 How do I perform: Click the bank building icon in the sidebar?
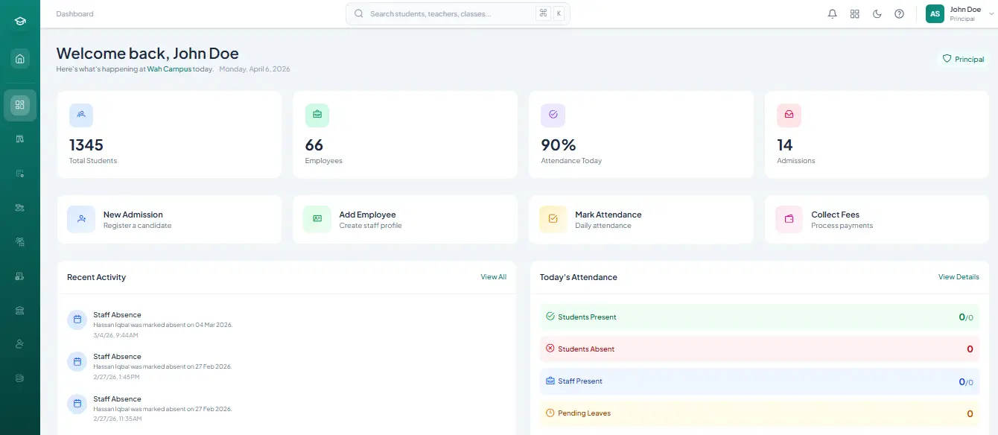tap(20, 311)
